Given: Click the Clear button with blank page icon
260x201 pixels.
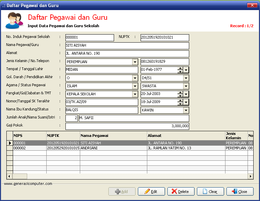Looking at the screenshot, I should [210, 191].
